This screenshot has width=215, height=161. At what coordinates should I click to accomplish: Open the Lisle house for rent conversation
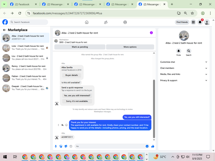[x=25, y=48]
